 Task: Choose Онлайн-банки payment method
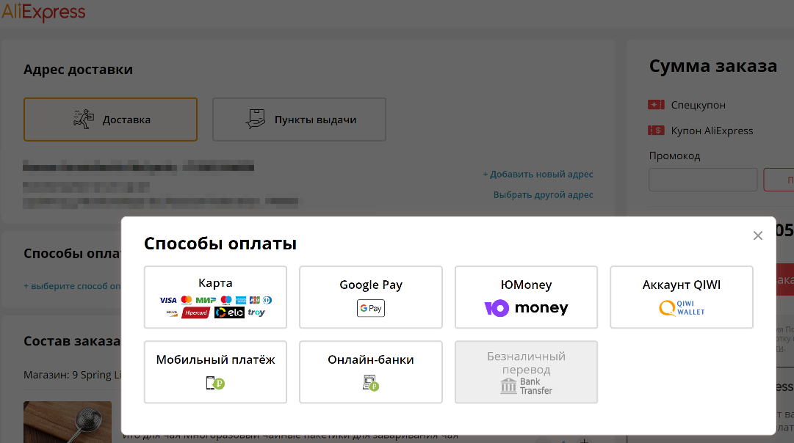(x=371, y=372)
